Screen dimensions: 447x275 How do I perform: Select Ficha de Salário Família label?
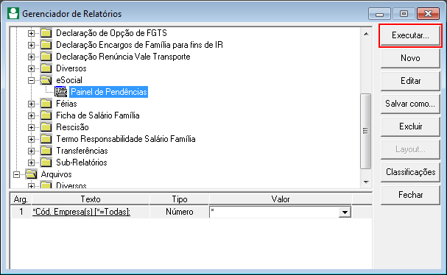click(x=98, y=115)
